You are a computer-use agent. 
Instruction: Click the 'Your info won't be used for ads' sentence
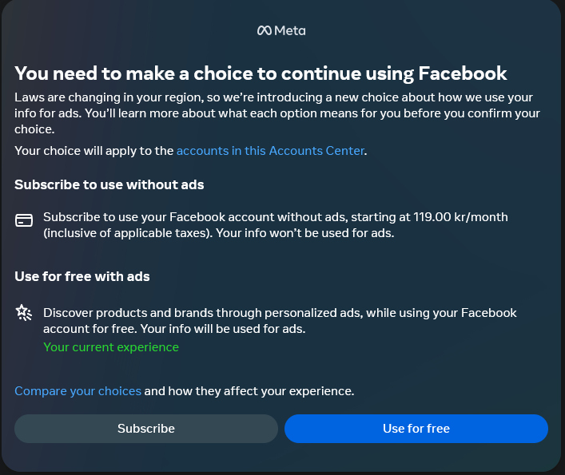[306, 234]
